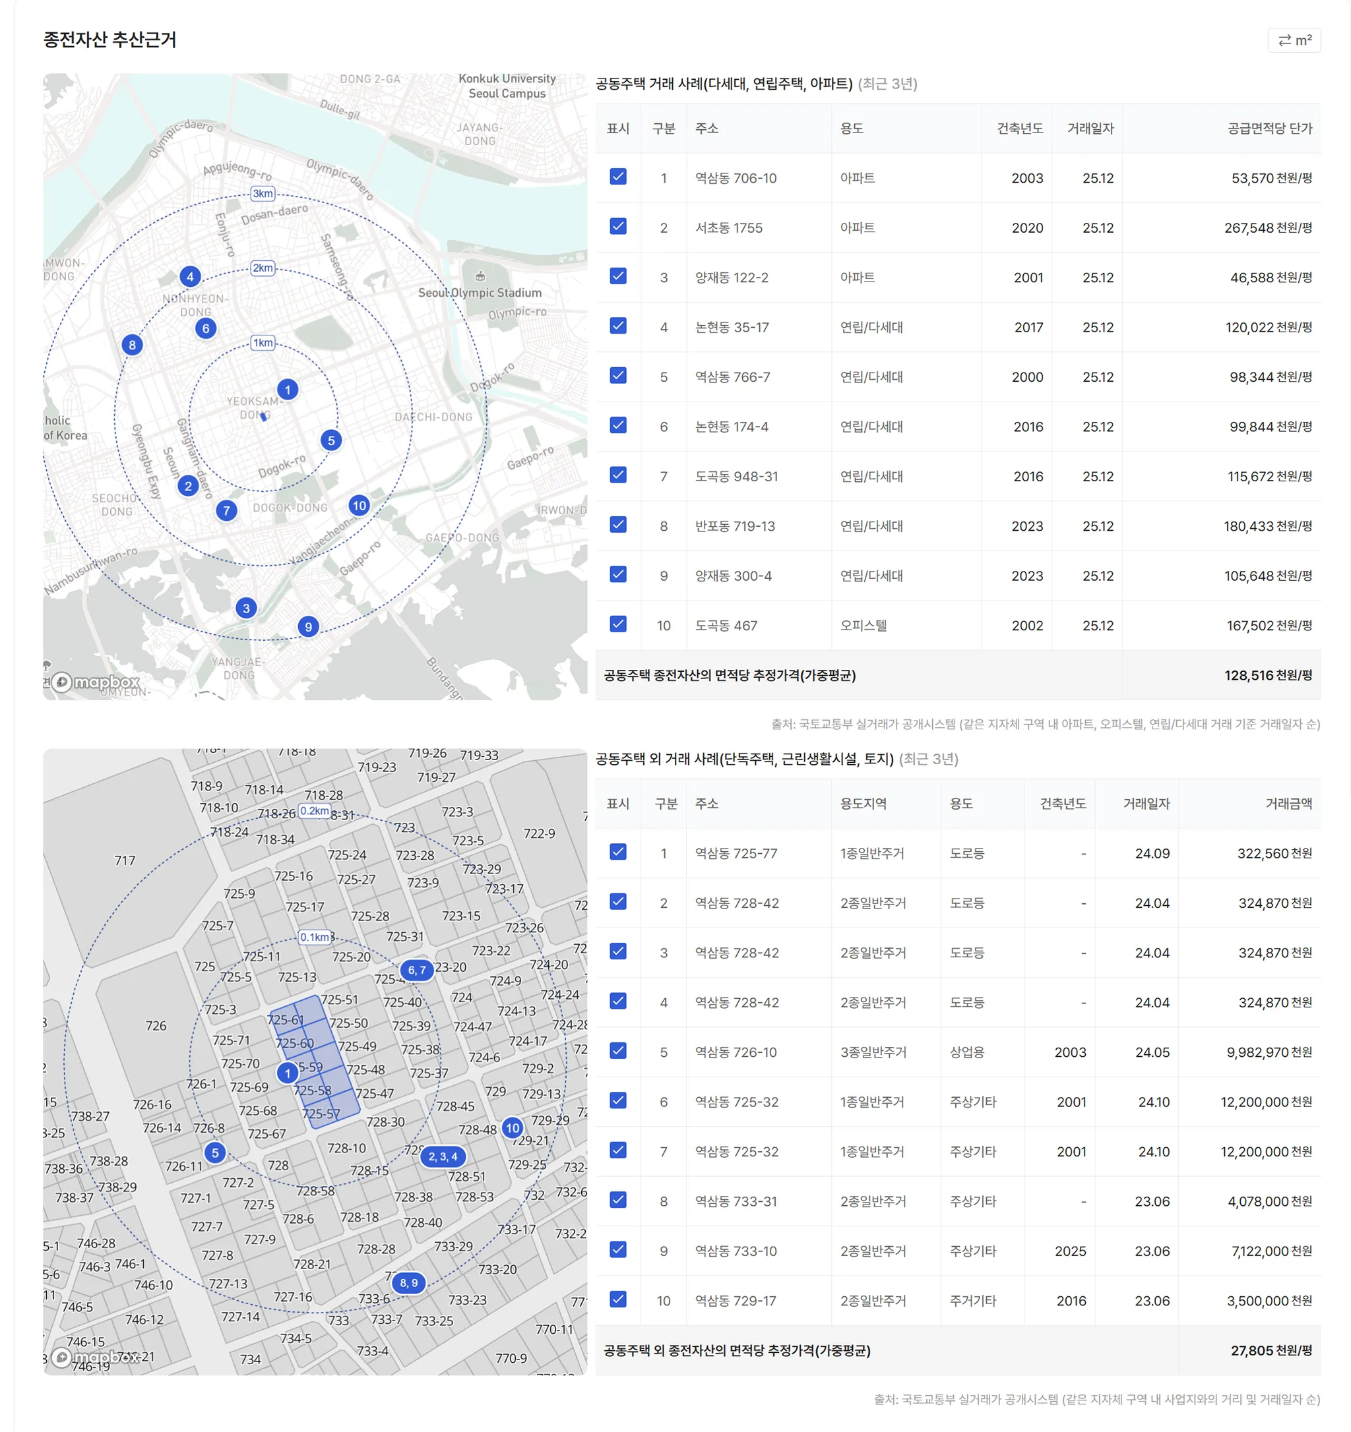Click the clustered marker labeled 8, 9

pos(408,1283)
